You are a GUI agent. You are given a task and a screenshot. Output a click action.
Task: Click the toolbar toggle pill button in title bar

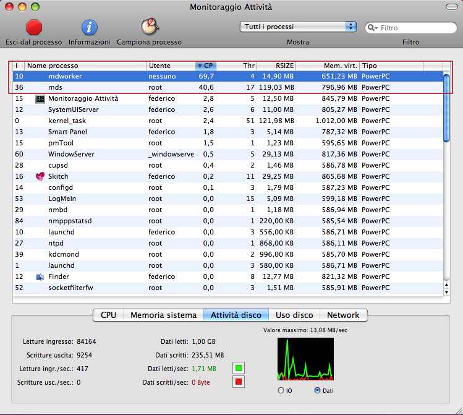tap(452, 7)
